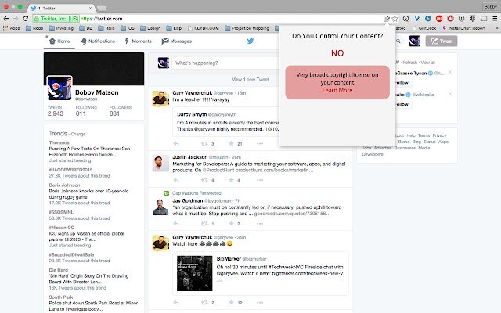Favorite the Watch here tweet with 12 stars
The image size is (501, 313).
click(x=232, y=303)
